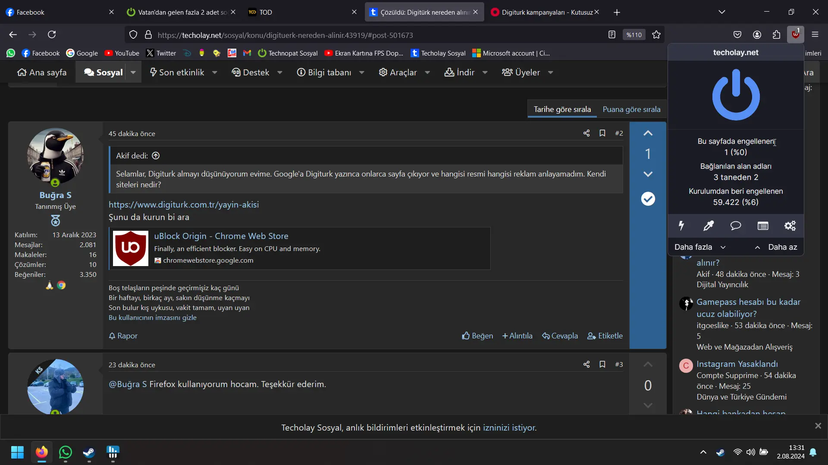828x465 pixels.
Task: Open uBlock logger list icon
Action: point(763,226)
